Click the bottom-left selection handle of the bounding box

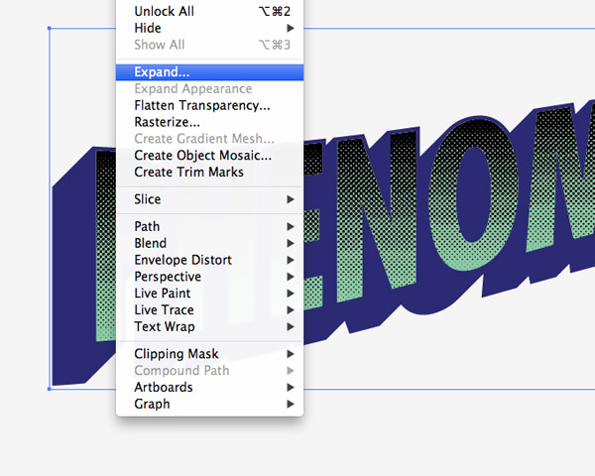pyautogui.click(x=50, y=389)
